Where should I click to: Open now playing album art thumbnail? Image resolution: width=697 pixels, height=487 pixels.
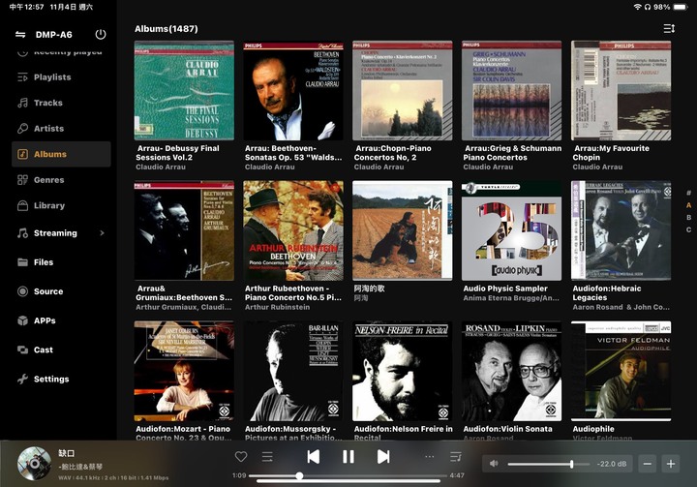[34, 464]
